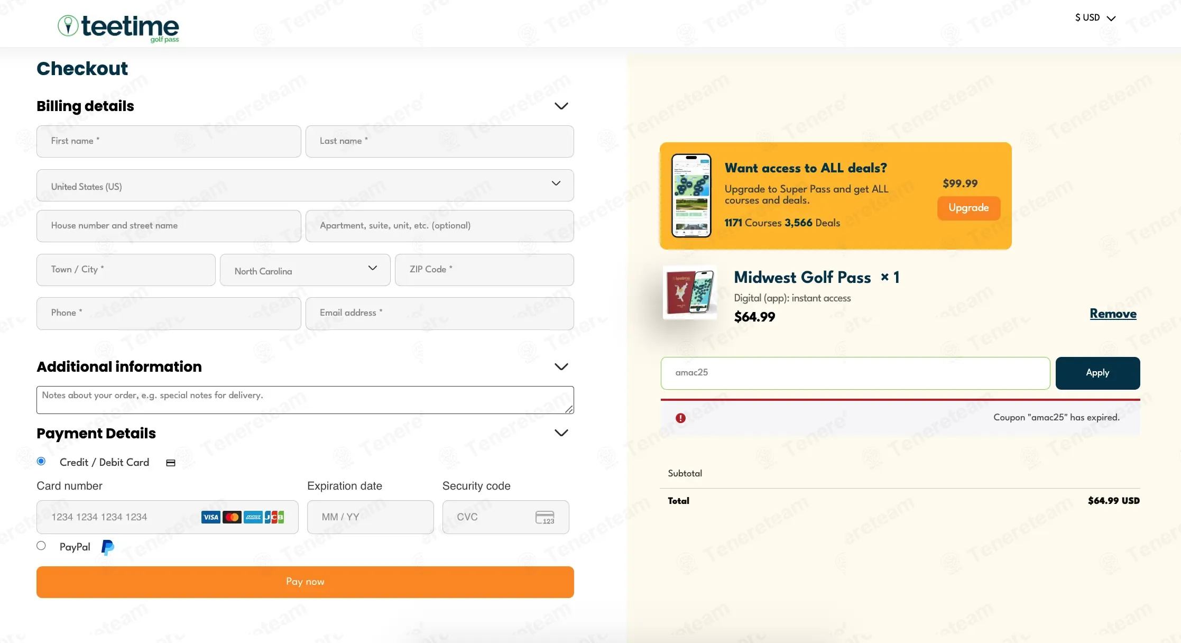This screenshot has width=1181, height=643.
Task: Open the North Carolina state dropdown
Action: pyautogui.click(x=305, y=270)
